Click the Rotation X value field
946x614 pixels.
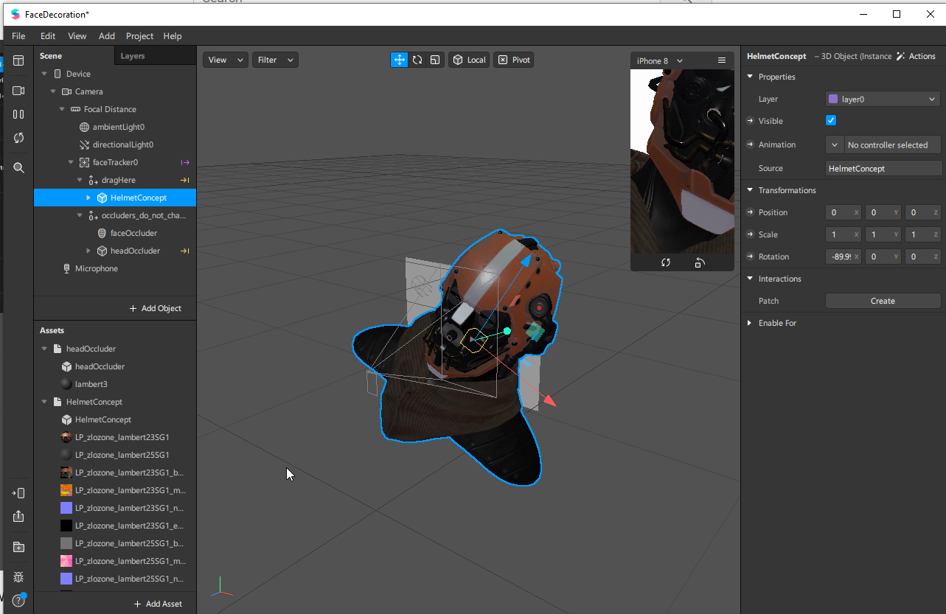point(844,257)
